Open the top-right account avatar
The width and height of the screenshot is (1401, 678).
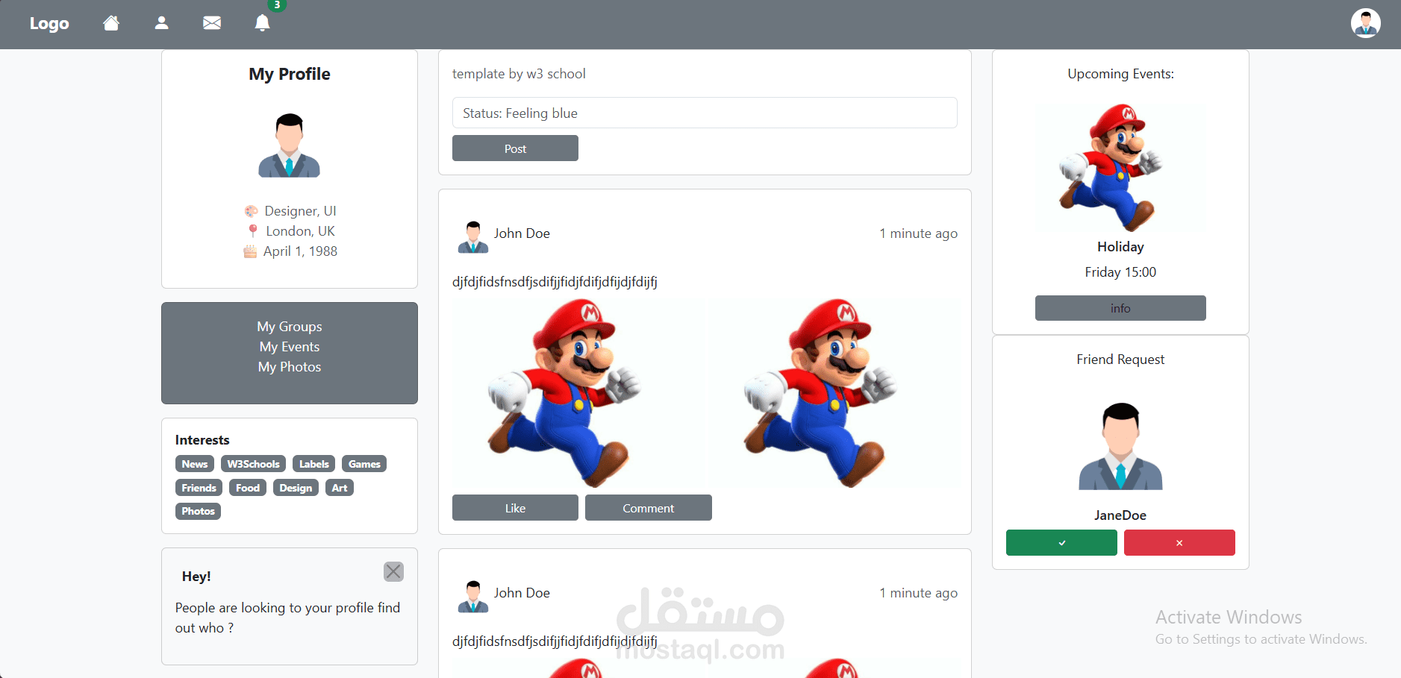[1365, 23]
